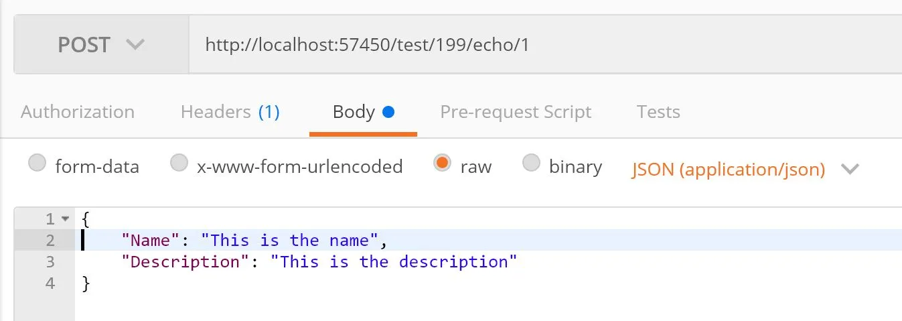
Task: Select the form-data radio button
Action: [x=38, y=163]
